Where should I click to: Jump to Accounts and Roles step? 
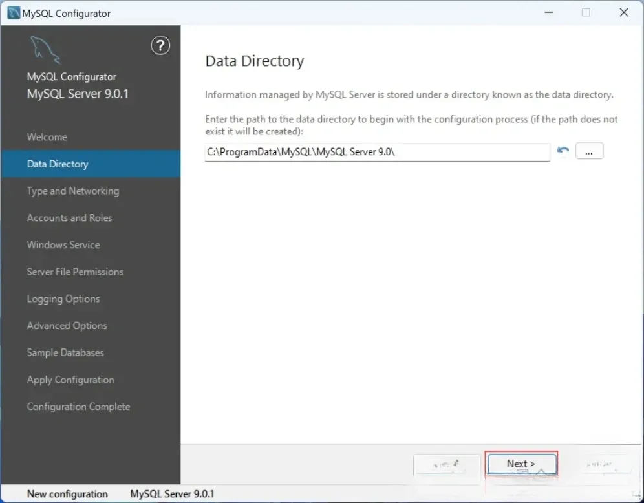[69, 218]
